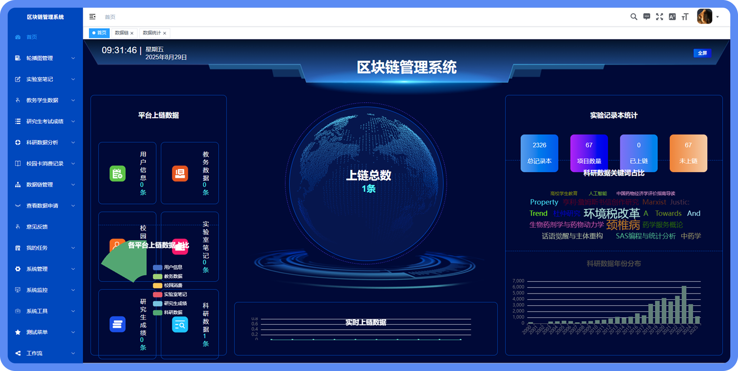Click the search magnifier icon in header
The width and height of the screenshot is (738, 371).
[x=634, y=17]
